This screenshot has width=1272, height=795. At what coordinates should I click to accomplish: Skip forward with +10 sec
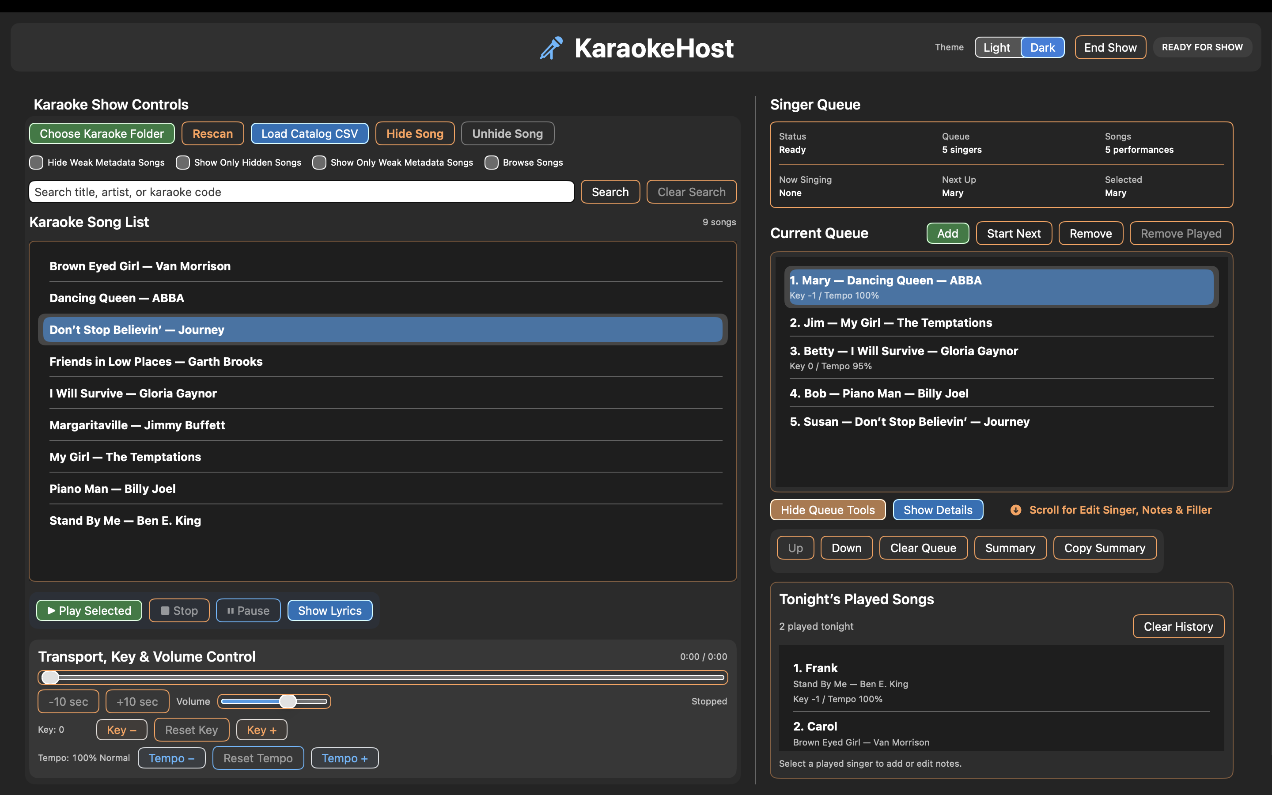[x=137, y=701]
